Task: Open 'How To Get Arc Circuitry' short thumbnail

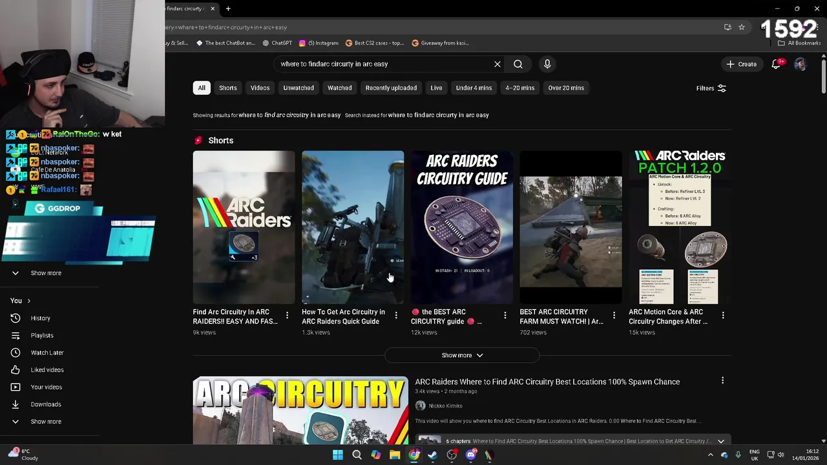Action: point(353,227)
